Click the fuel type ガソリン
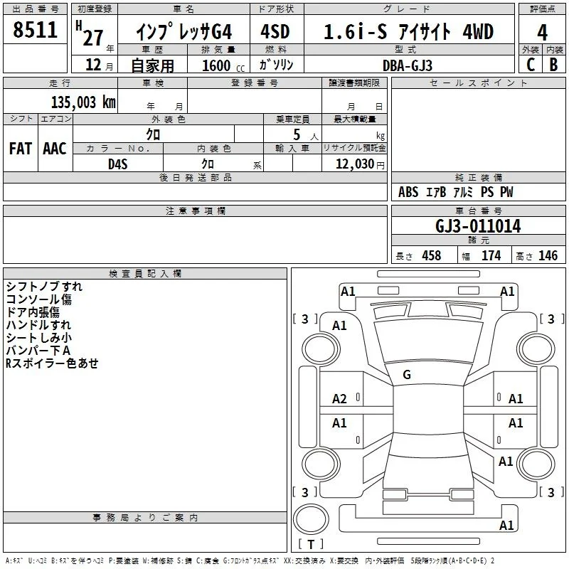This screenshot has width=569, height=569. coord(276,65)
